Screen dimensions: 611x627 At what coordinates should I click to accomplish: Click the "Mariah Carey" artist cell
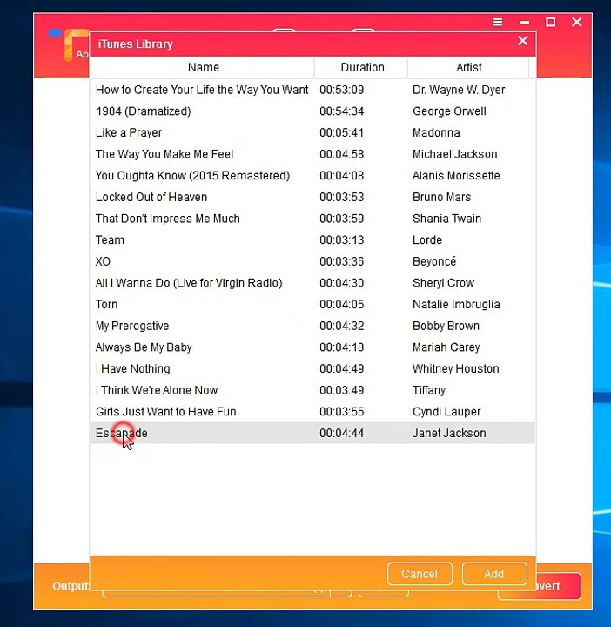446,347
